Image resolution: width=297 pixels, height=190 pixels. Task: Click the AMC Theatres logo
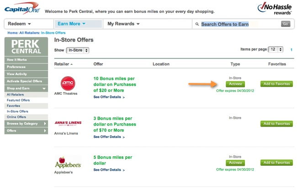coord(68,84)
